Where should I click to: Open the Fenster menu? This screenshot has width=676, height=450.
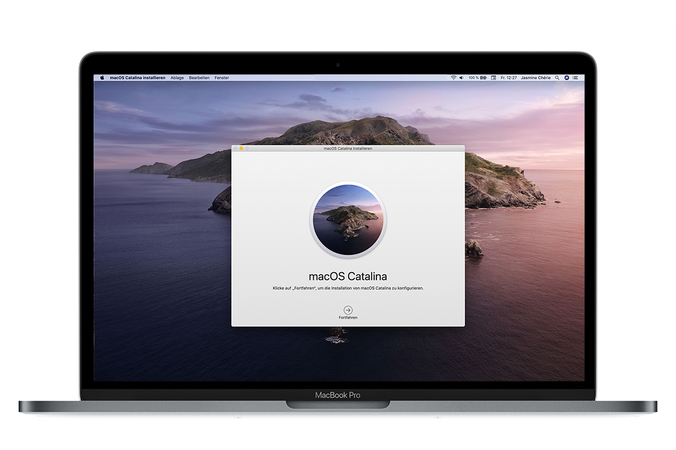point(221,78)
